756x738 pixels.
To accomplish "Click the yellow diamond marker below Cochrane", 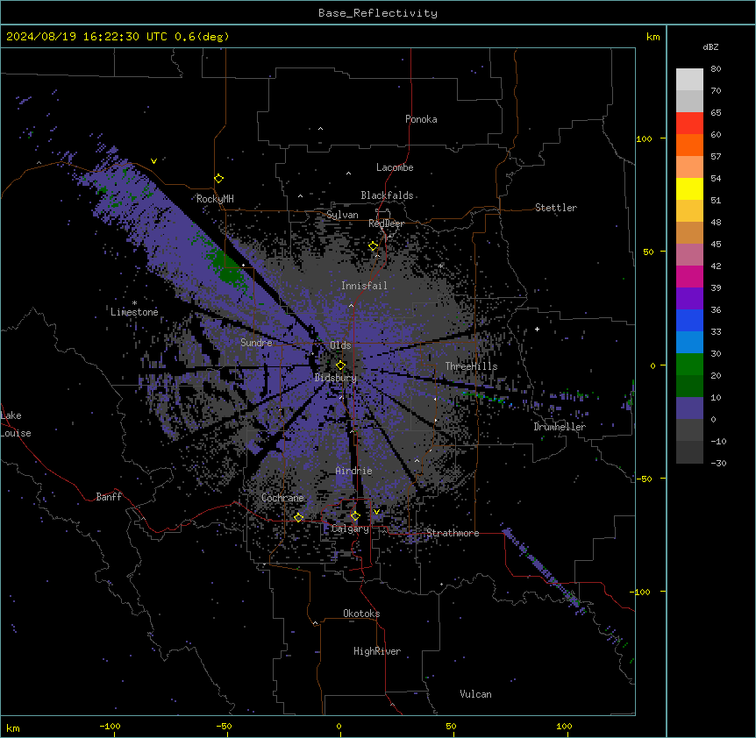I will point(298,517).
